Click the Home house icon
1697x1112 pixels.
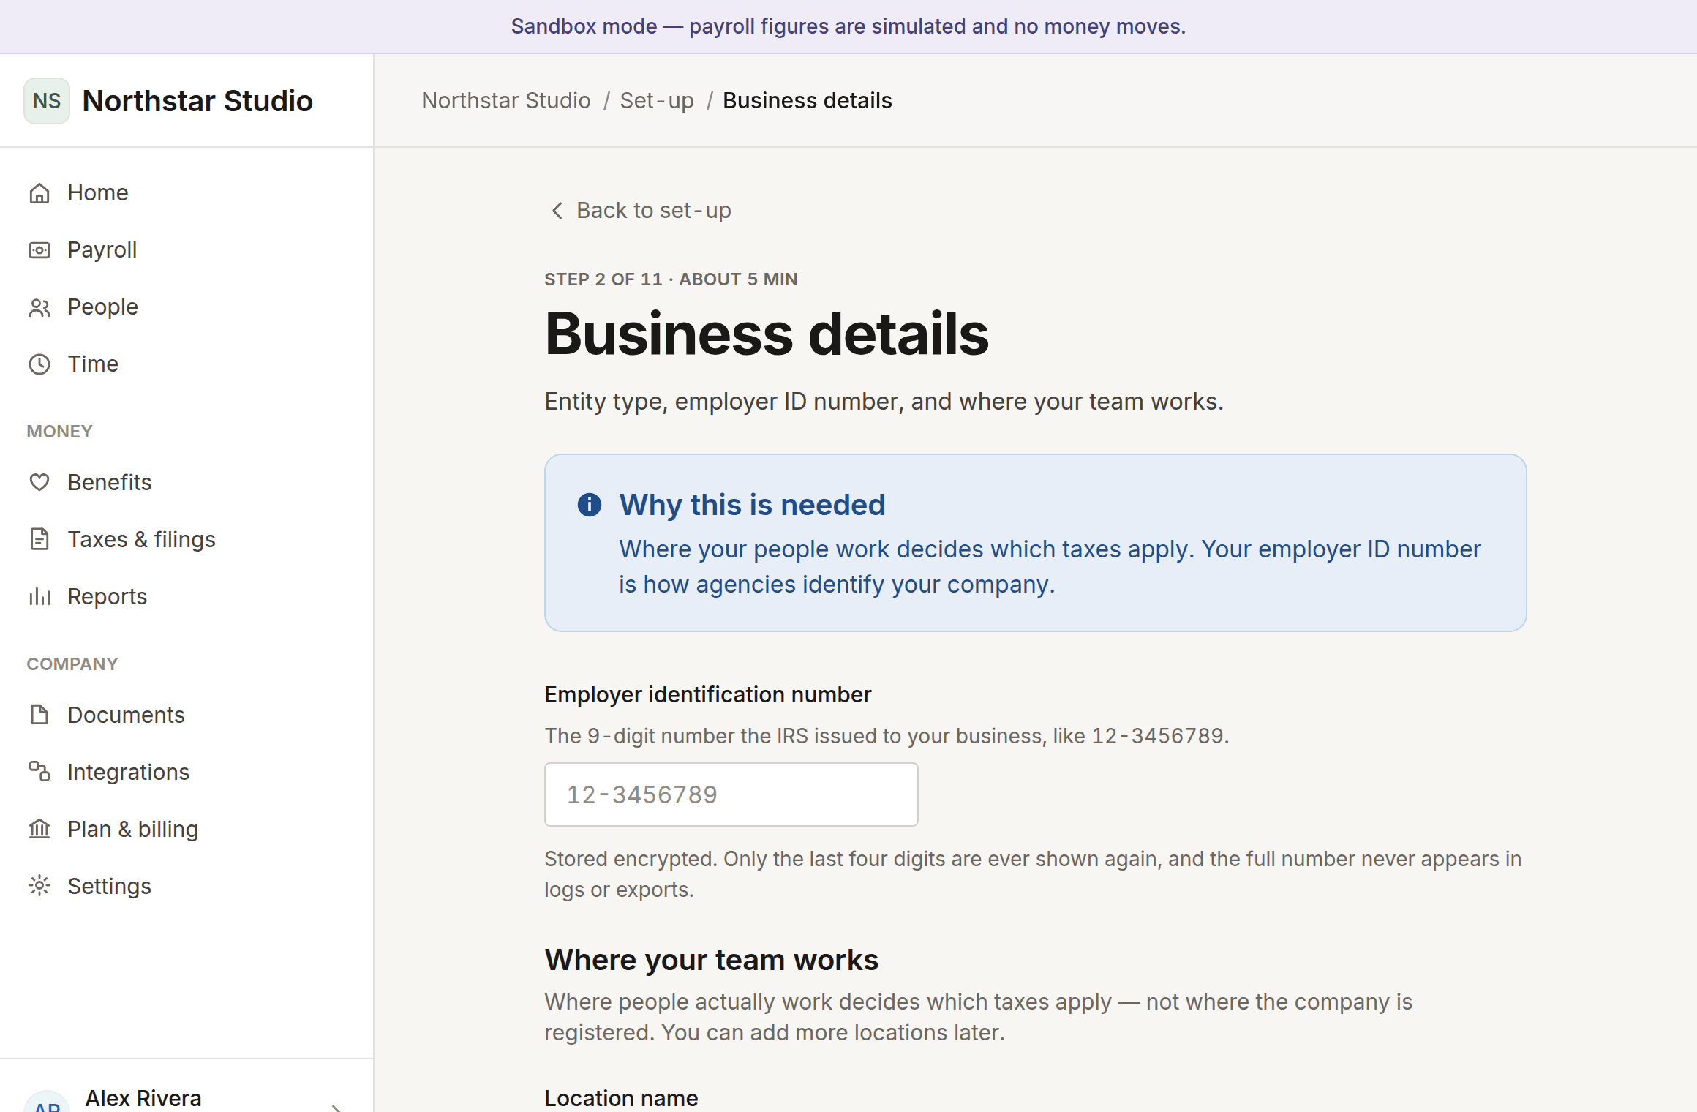[x=39, y=193]
